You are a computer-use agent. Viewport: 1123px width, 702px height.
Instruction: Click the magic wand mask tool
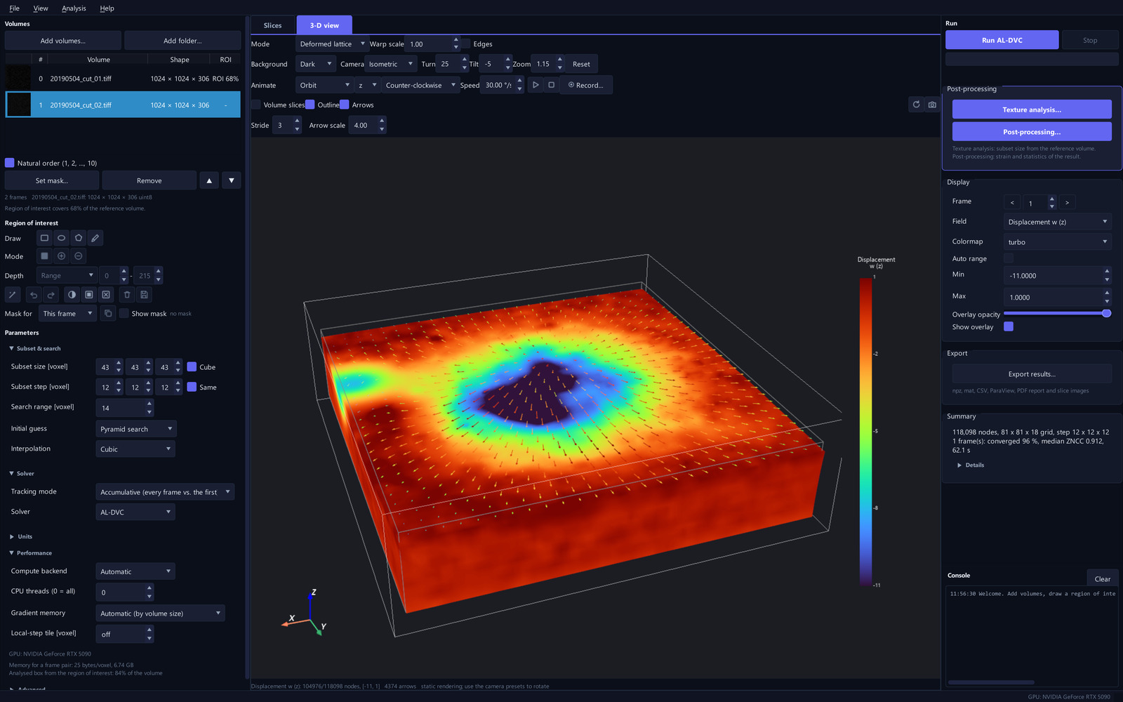pos(13,295)
